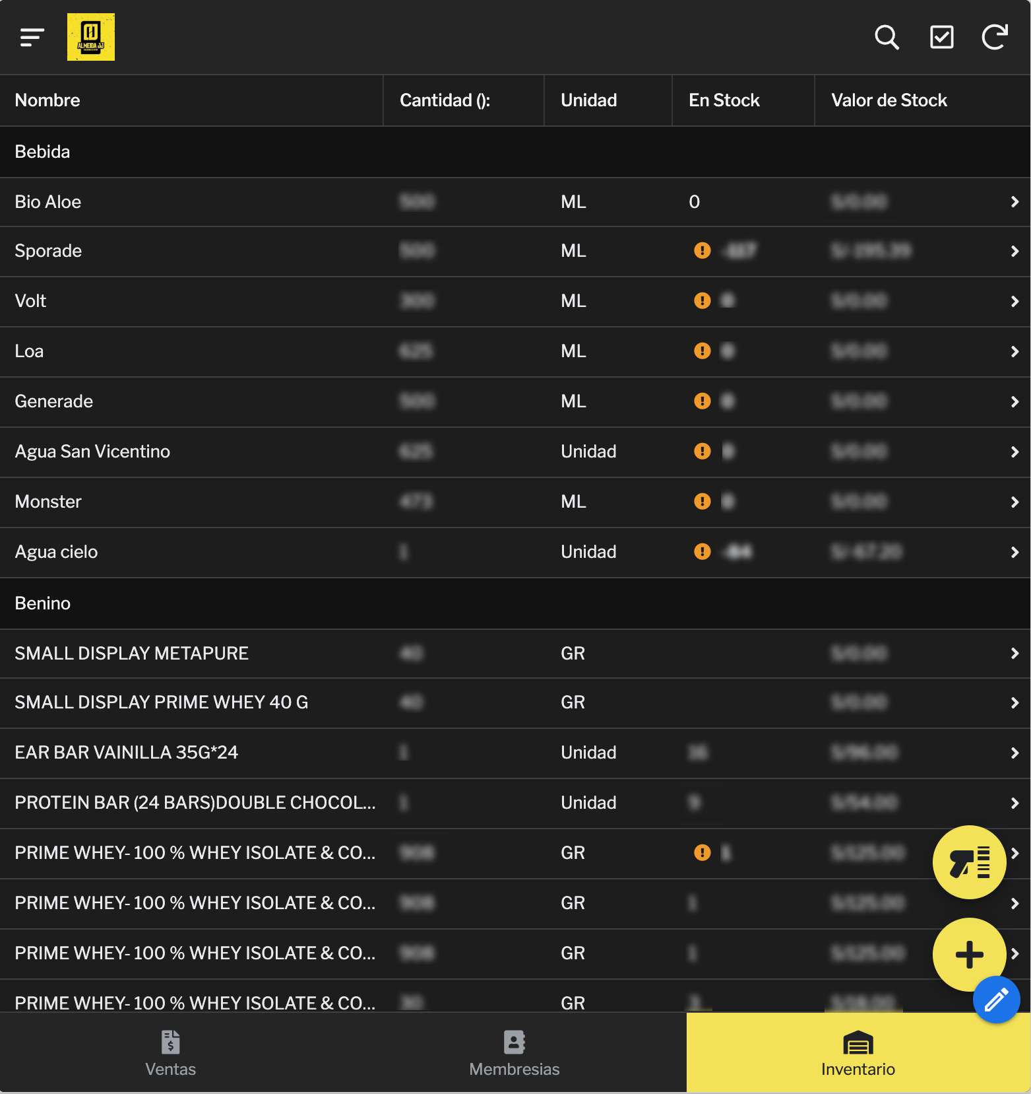This screenshot has width=1031, height=1094.
Task: Click the Benino category header
Action: pyautogui.click(x=515, y=603)
